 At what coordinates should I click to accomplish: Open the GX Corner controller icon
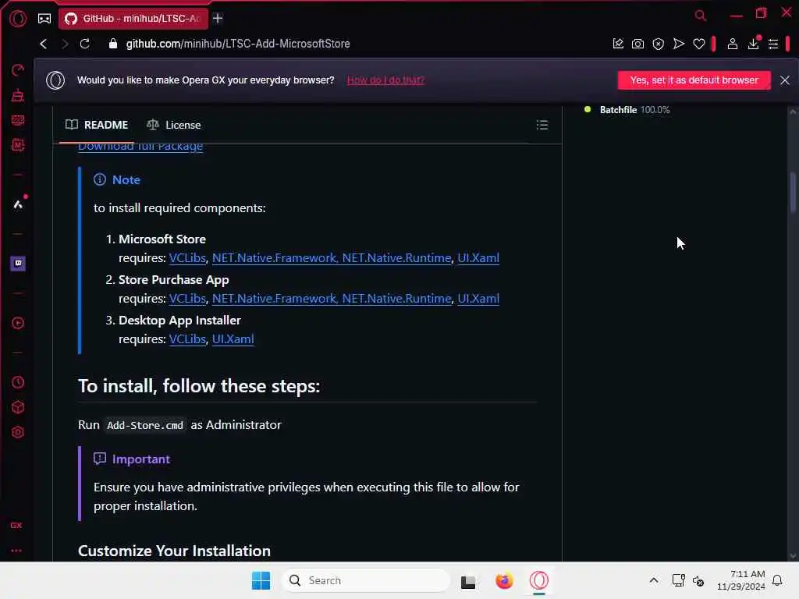(x=44, y=19)
